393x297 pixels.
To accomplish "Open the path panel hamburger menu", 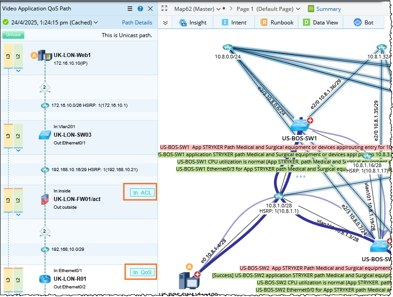I will [130, 9].
